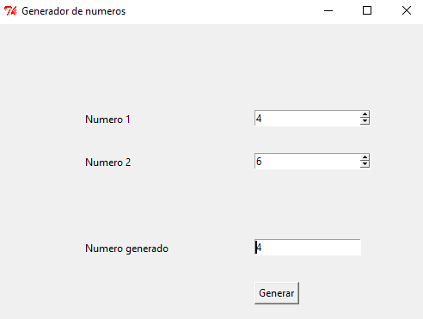This screenshot has height=319, width=423.
Task: Focus the Numero 1 spinbox text field
Action: click(307, 118)
